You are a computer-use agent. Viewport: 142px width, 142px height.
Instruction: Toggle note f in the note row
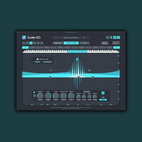click(x=67, y=48)
